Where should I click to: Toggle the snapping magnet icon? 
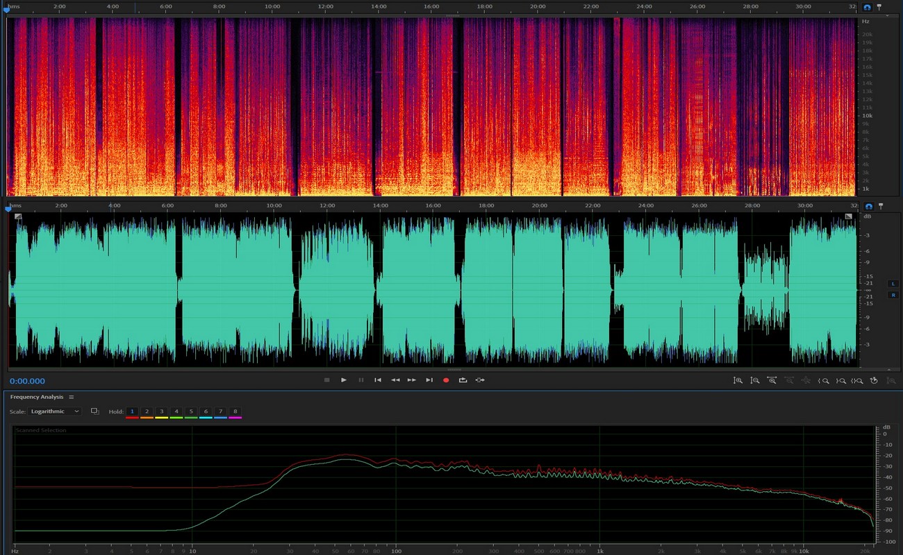click(867, 7)
